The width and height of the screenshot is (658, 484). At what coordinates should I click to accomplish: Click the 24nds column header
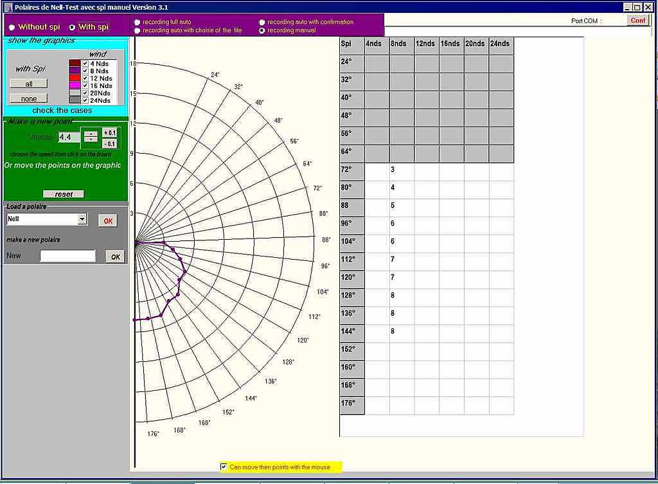[x=501, y=46]
